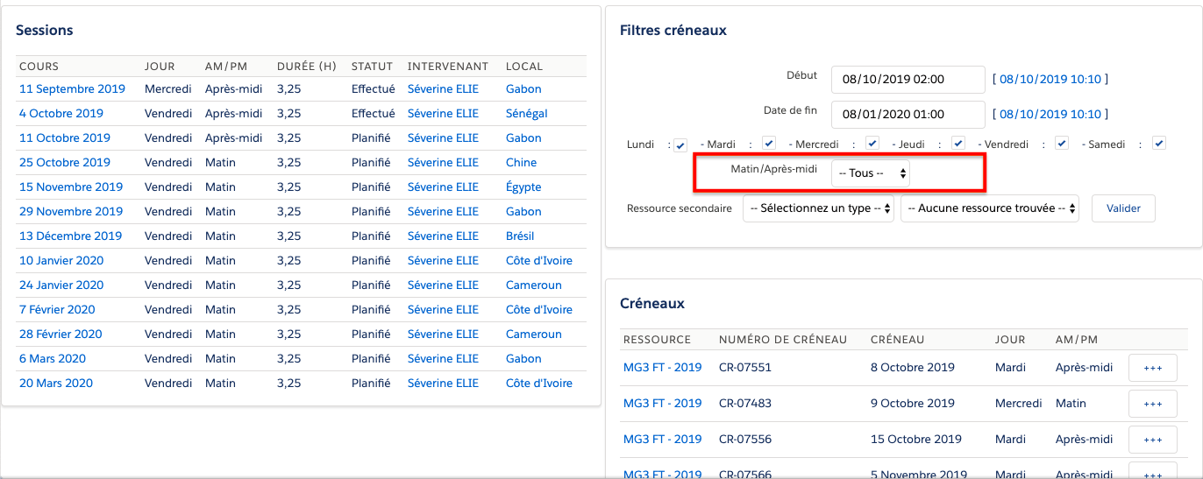Disable the Samedi day checkbox

coord(1159,144)
